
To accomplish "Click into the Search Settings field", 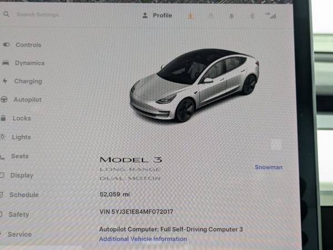I will (38, 14).
